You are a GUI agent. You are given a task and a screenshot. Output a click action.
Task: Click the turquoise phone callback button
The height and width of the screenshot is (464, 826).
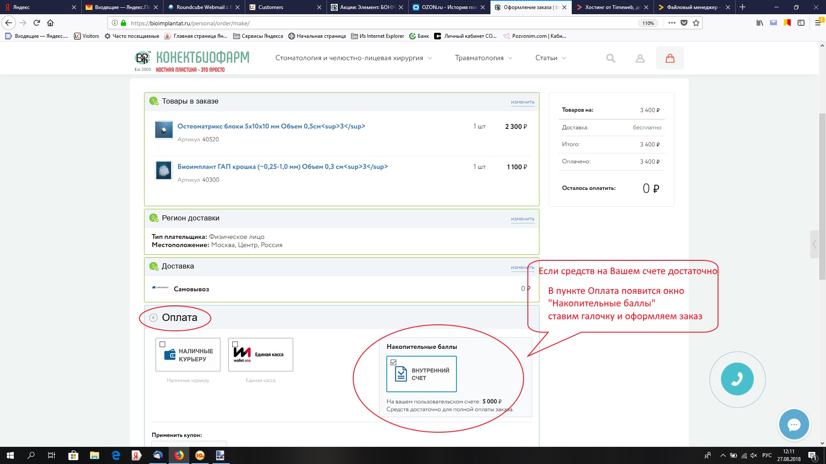[x=737, y=379]
